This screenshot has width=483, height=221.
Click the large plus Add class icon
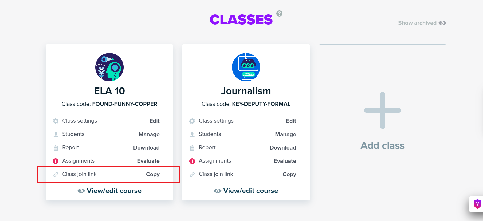[382, 110]
